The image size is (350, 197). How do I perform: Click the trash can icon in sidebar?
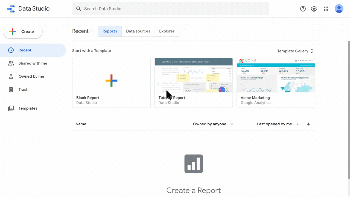point(11,89)
